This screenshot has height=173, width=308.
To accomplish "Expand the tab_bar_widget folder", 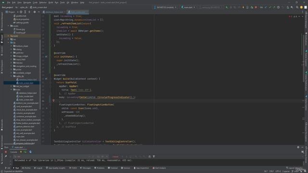I will pos(12,86).
